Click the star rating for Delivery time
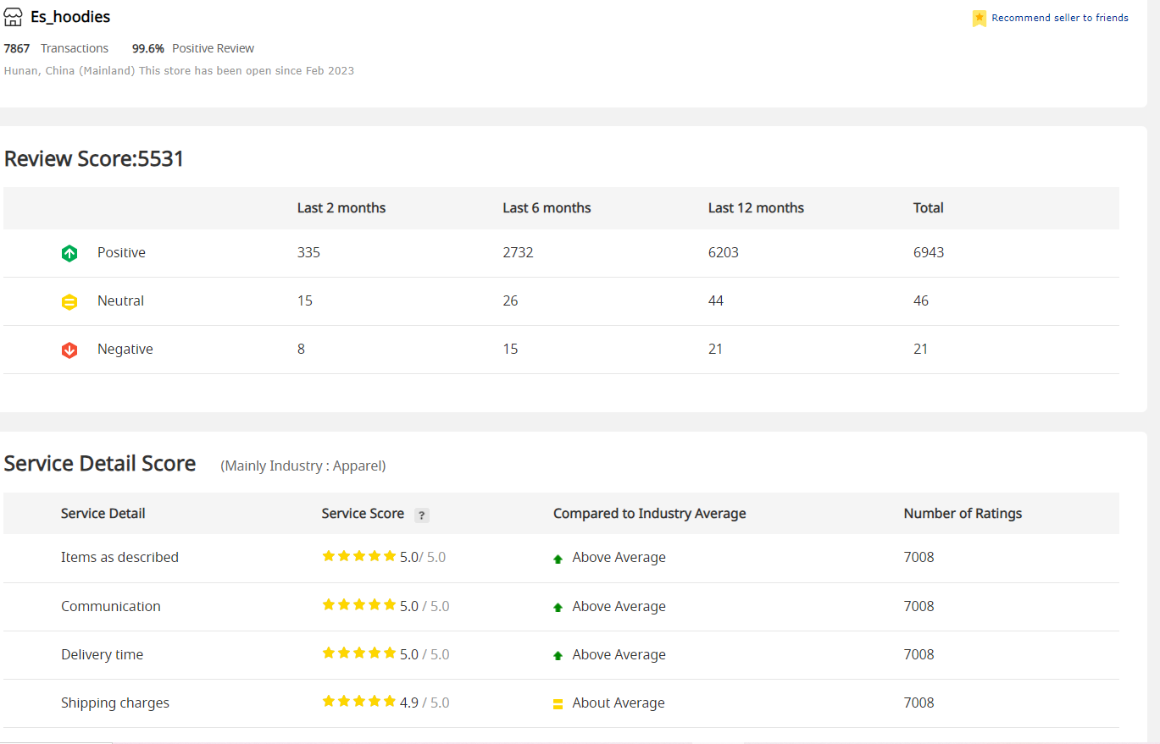 pyautogui.click(x=359, y=653)
